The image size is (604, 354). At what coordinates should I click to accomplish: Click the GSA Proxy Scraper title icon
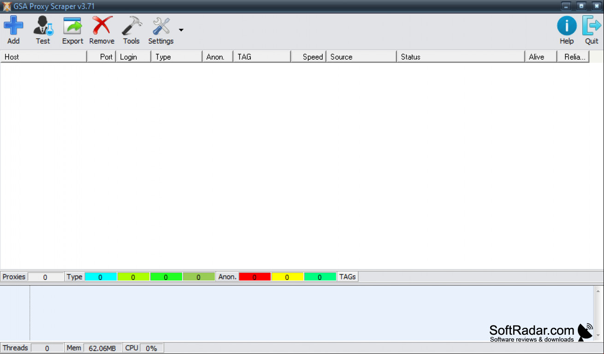(x=7, y=6)
